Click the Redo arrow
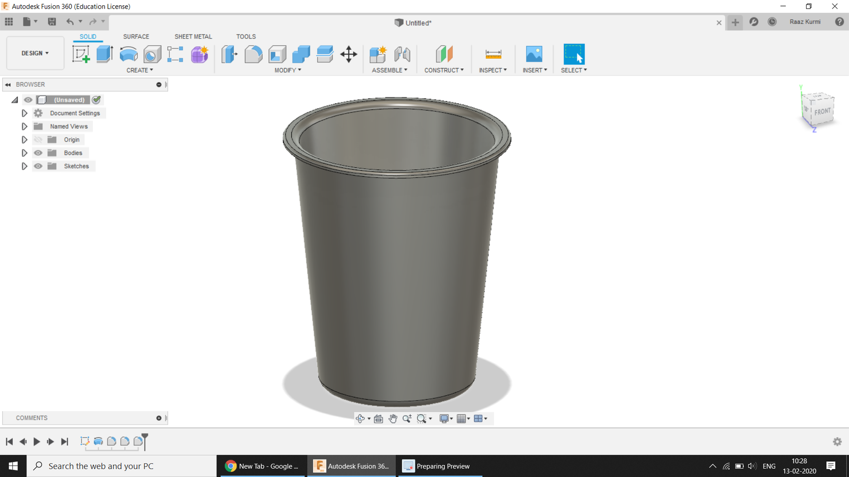 [x=93, y=22]
